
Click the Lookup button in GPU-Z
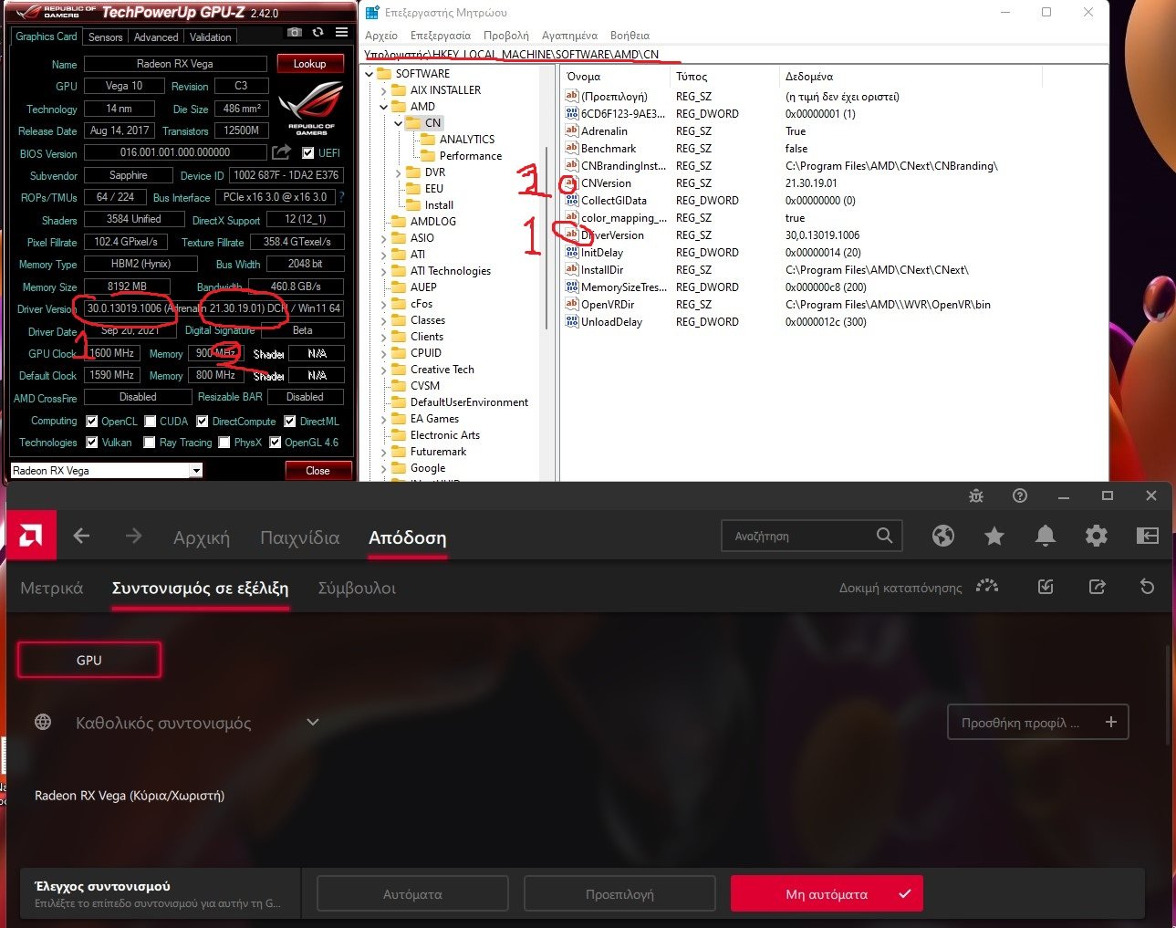309,64
